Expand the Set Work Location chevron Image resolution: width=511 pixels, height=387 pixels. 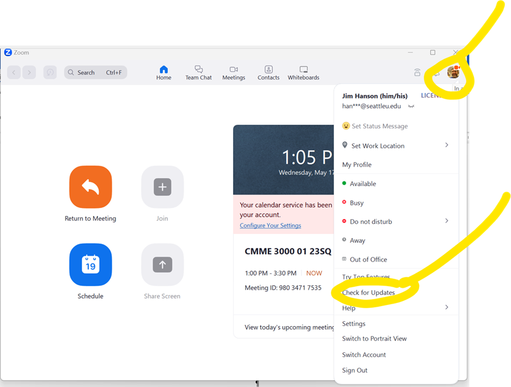447,145
